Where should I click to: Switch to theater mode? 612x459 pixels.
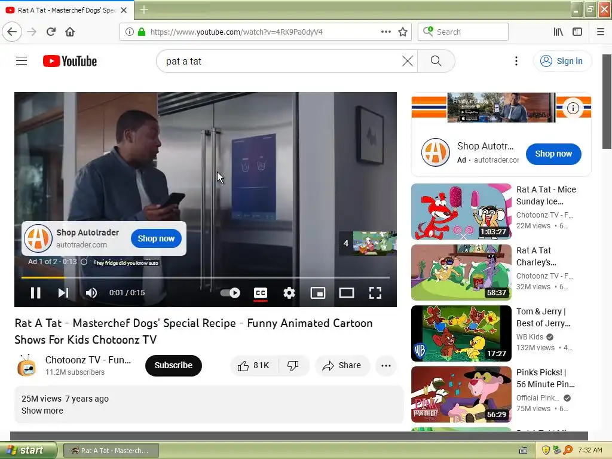347,293
